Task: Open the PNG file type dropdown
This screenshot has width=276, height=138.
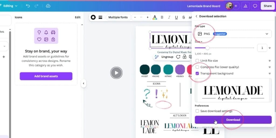Action: 233,34
